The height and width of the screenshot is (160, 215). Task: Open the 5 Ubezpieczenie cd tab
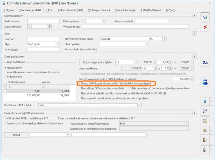tap(99, 10)
